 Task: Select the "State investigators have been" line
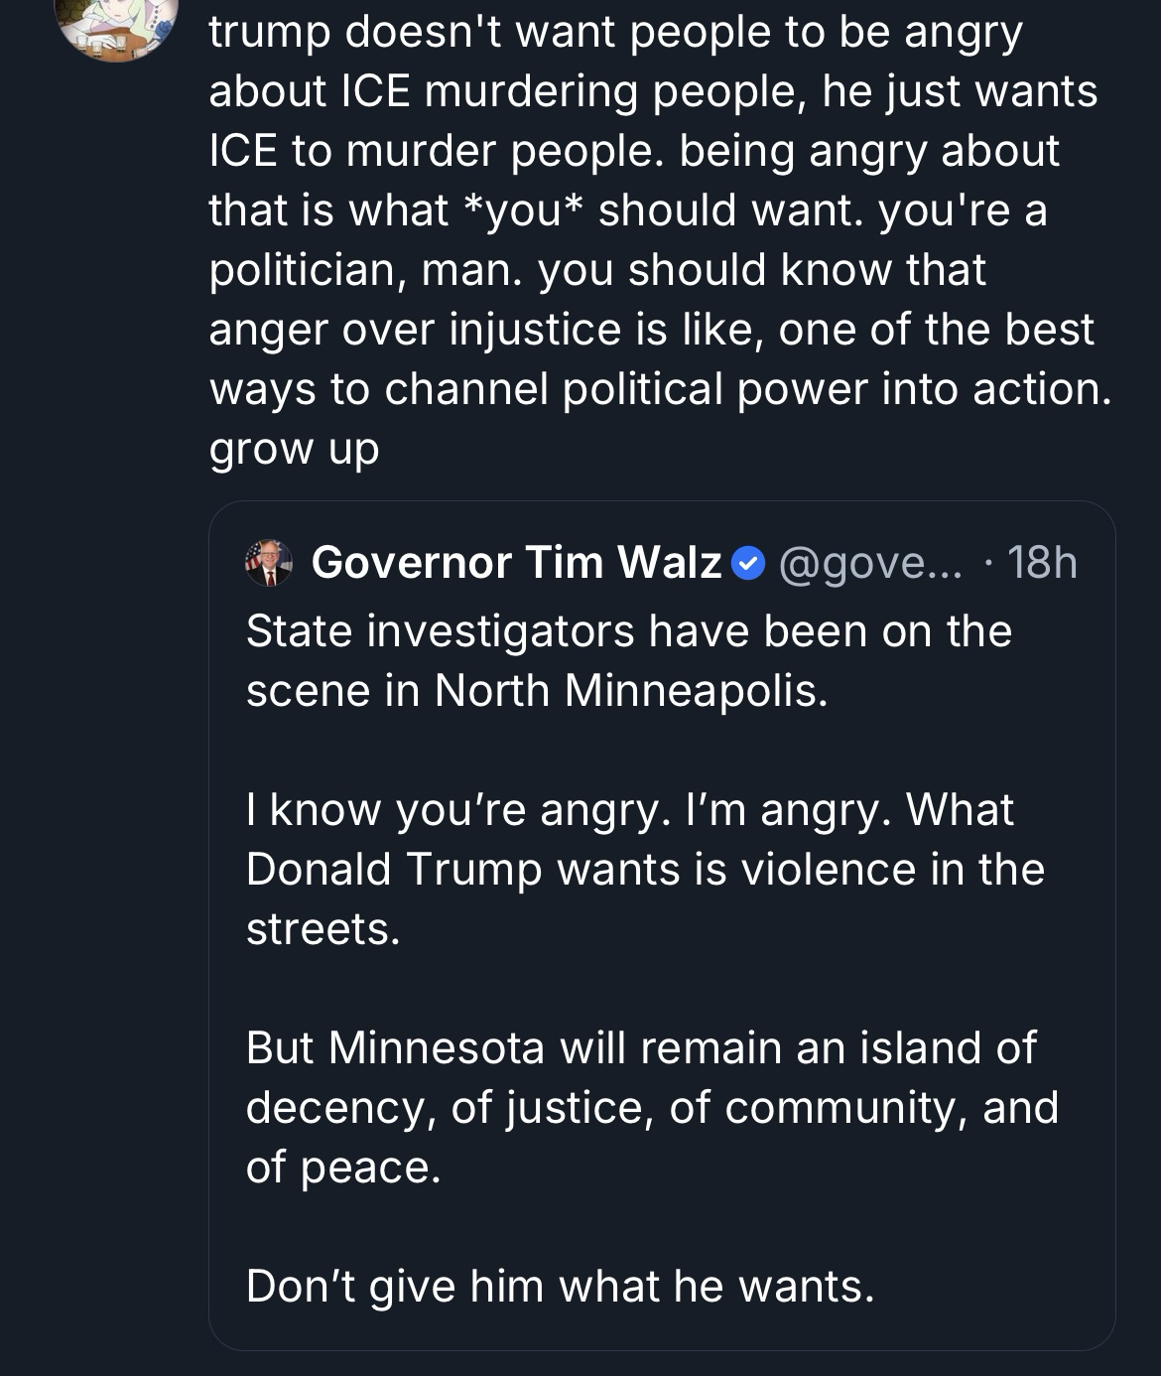(628, 631)
